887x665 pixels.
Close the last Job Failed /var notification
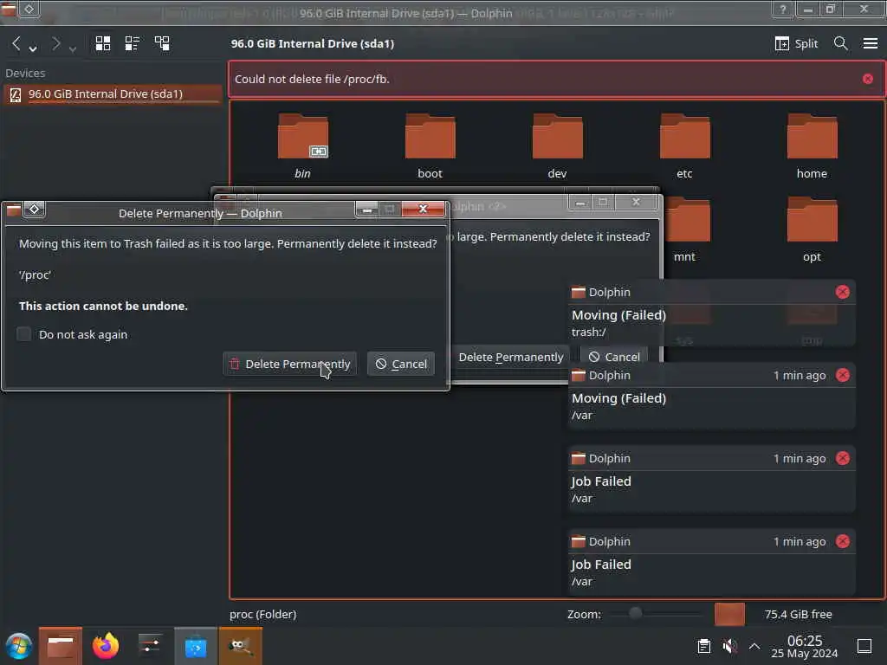coord(842,541)
